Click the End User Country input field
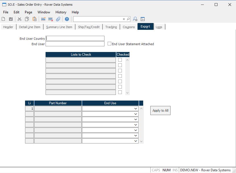Screen dimensions: 236x173 (75, 38)
